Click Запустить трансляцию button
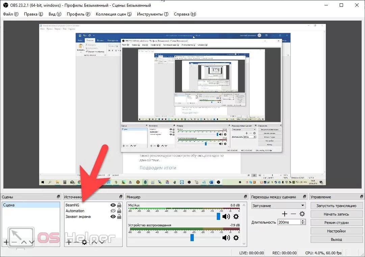Viewport: 365px width, 257px height. (x=336, y=206)
